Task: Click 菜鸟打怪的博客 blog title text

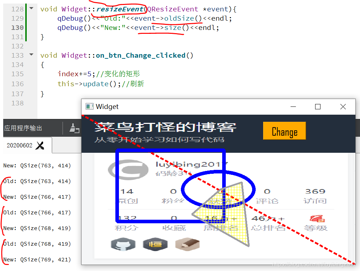Action: click(165, 127)
